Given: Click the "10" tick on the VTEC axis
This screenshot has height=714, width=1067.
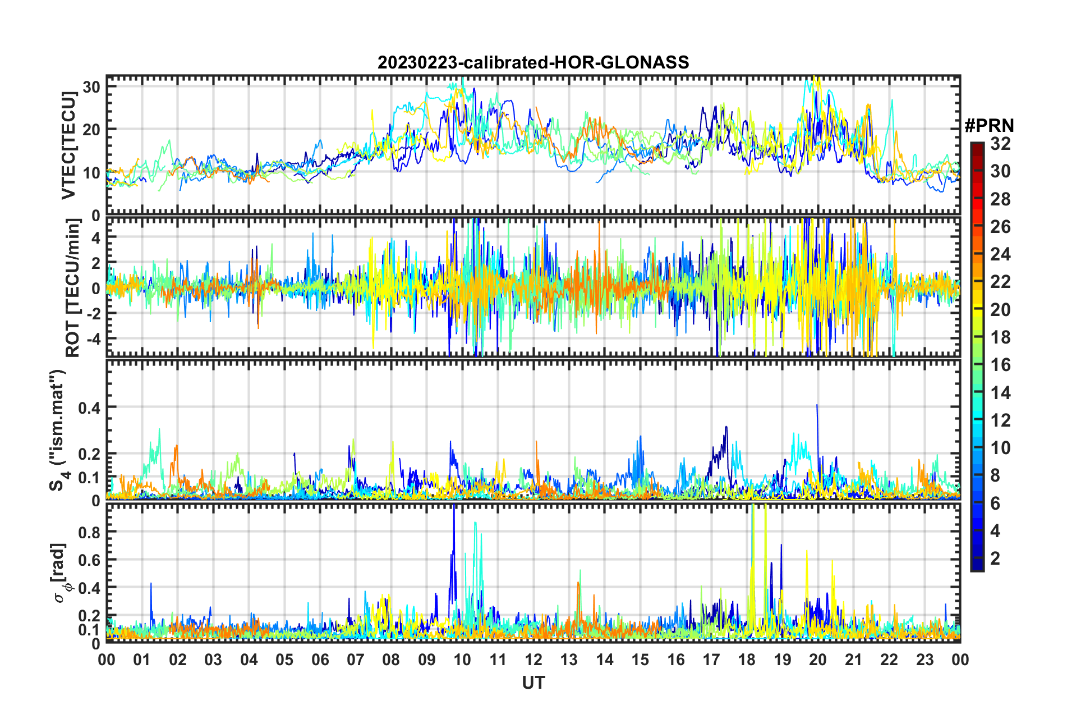Looking at the screenshot, I should pos(91,172).
